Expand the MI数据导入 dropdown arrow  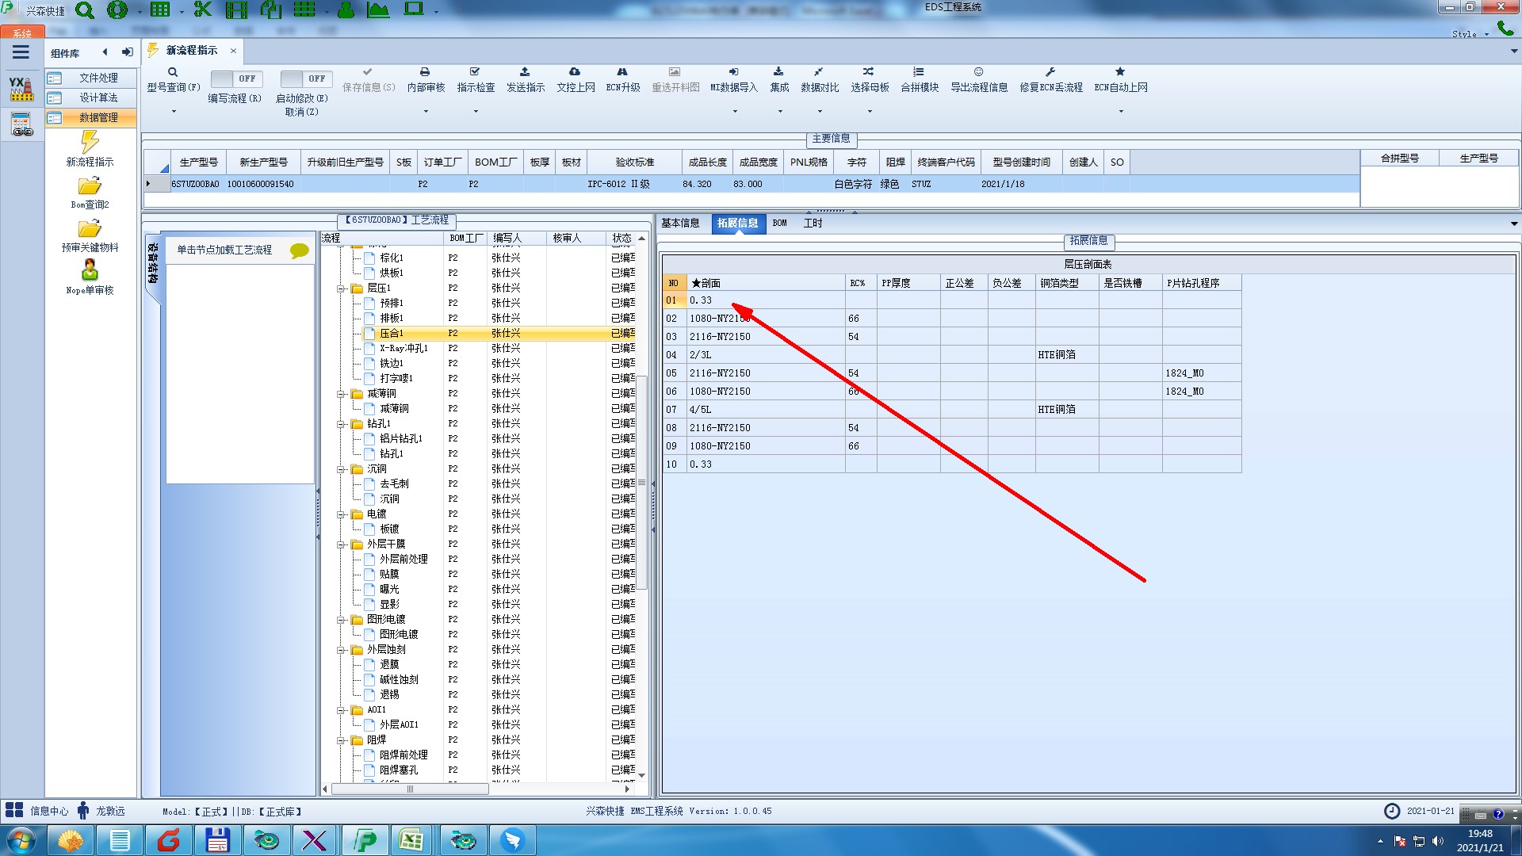[734, 111]
